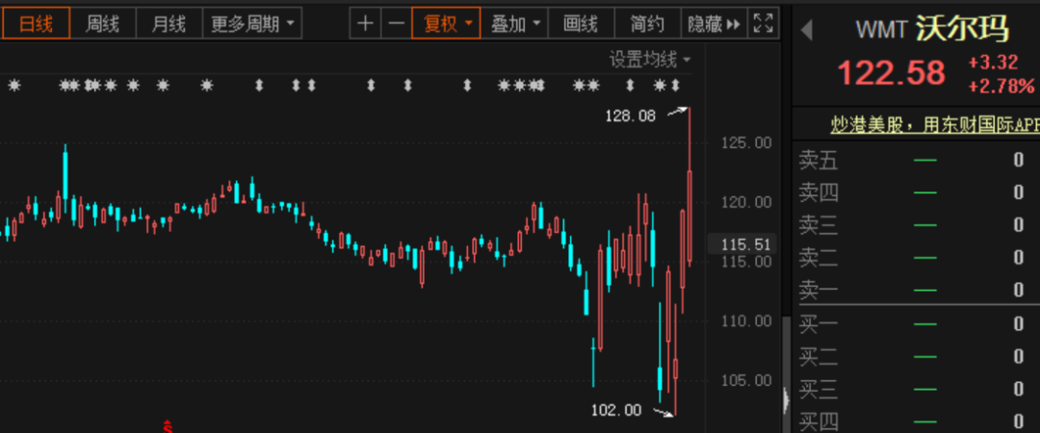This screenshot has height=433, width=1040.
Task: Switch to 日线 daily chart period
Action: pos(36,24)
